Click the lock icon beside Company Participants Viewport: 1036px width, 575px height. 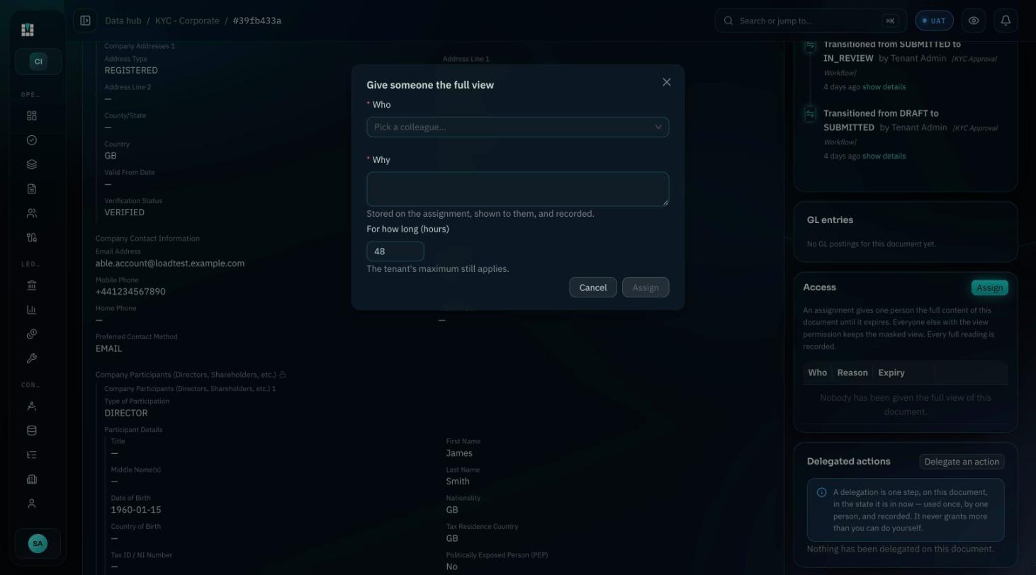pyautogui.click(x=282, y=375)
